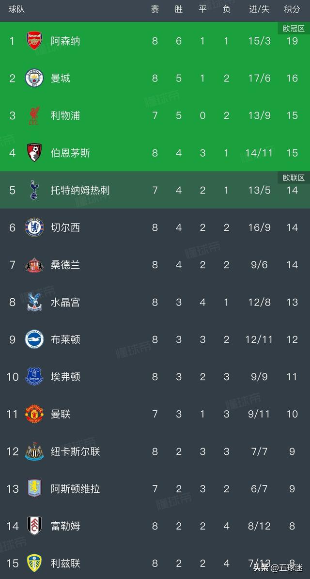
Task: Click the 欧冠区 zone label
Action: pos(294,29)
